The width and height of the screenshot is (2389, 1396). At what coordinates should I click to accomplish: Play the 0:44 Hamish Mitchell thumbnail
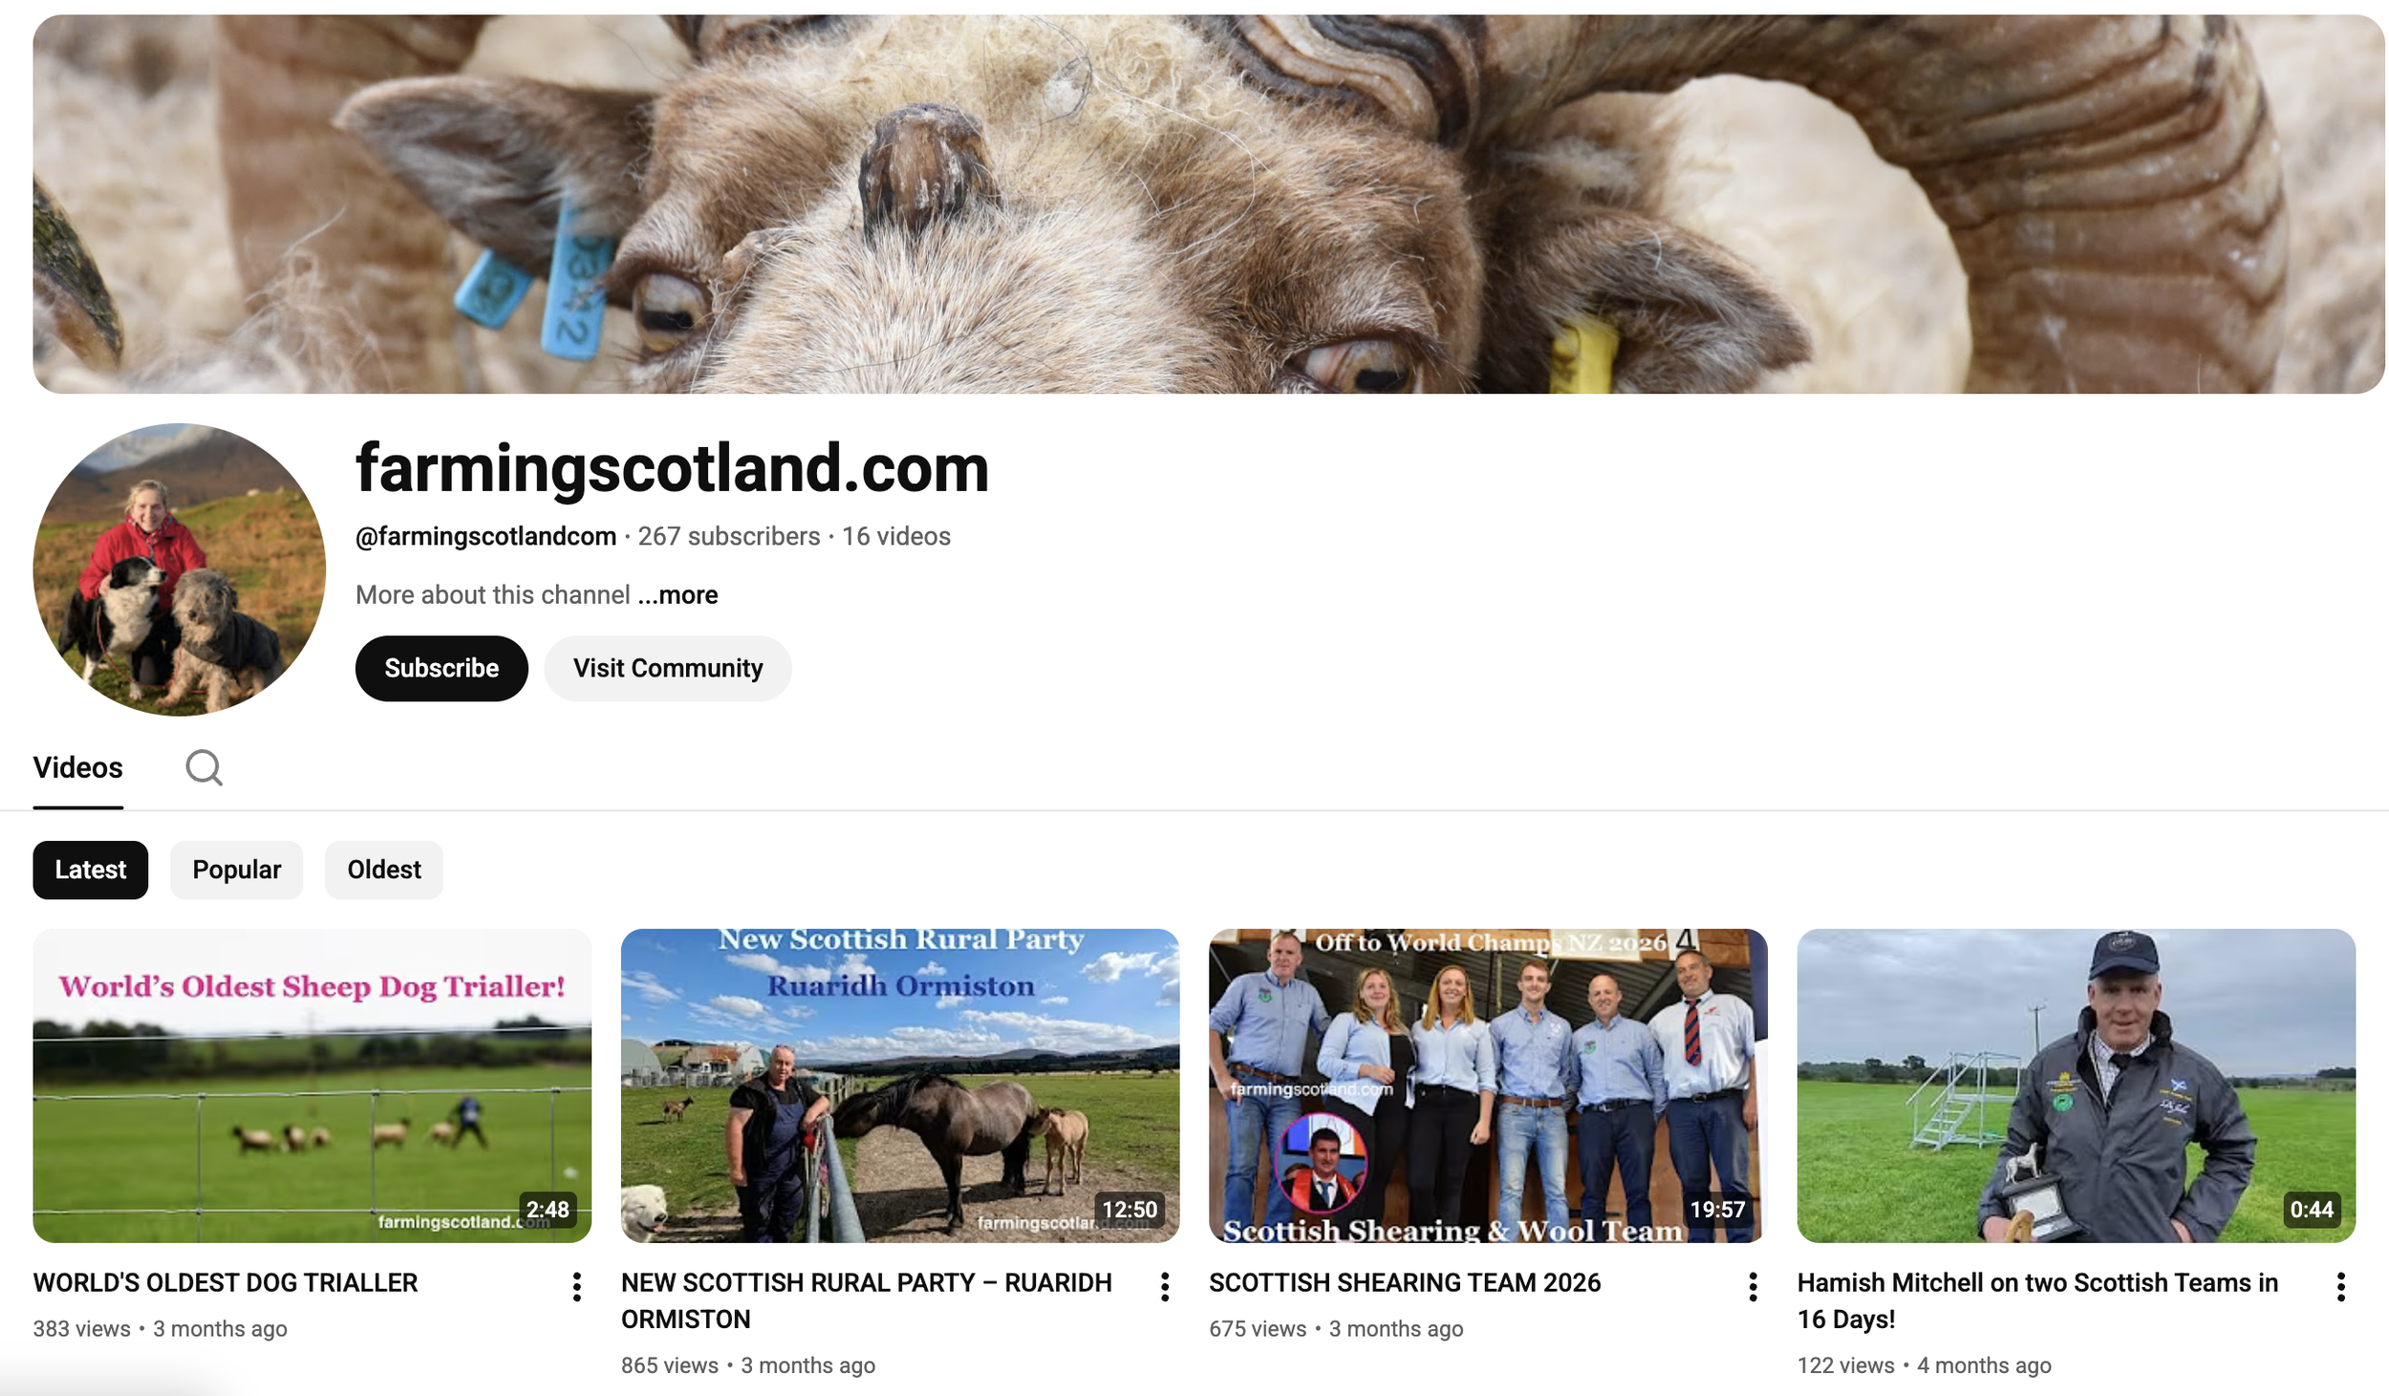[2077, 1085]
